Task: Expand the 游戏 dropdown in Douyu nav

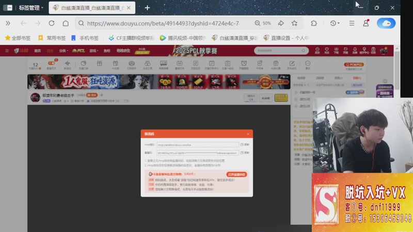Action: click(x=93, y=51)
